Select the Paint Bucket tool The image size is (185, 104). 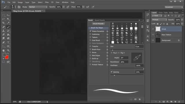[8, 35]
